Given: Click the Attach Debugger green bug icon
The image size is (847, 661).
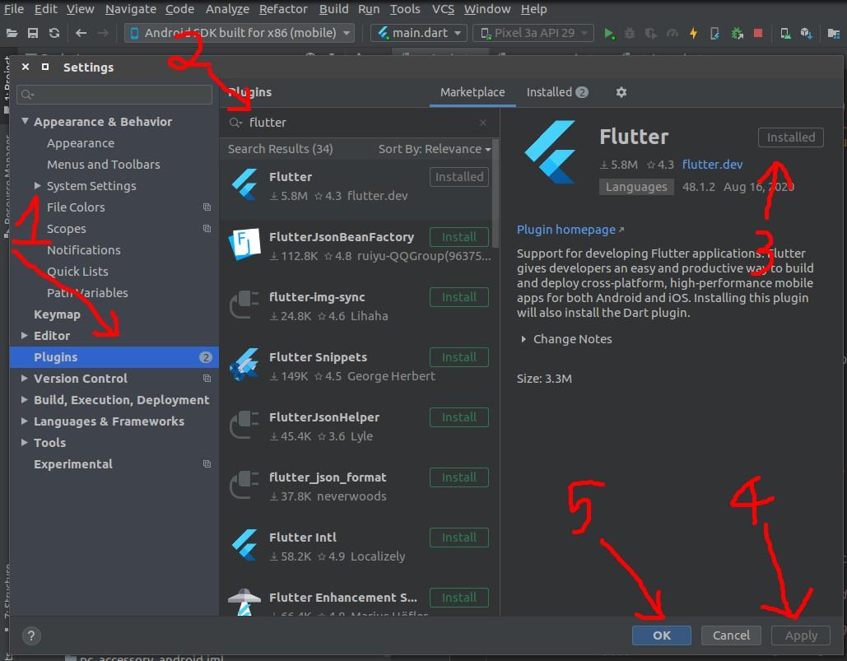Looking at the screenshot, I should 737,34.
